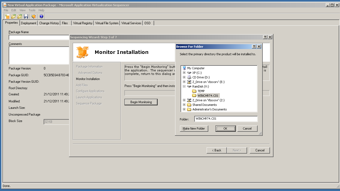This screenshot has width=340, height=191.
Task: Click the Browse For Folder help question button
Action: [x=254, y=47]
